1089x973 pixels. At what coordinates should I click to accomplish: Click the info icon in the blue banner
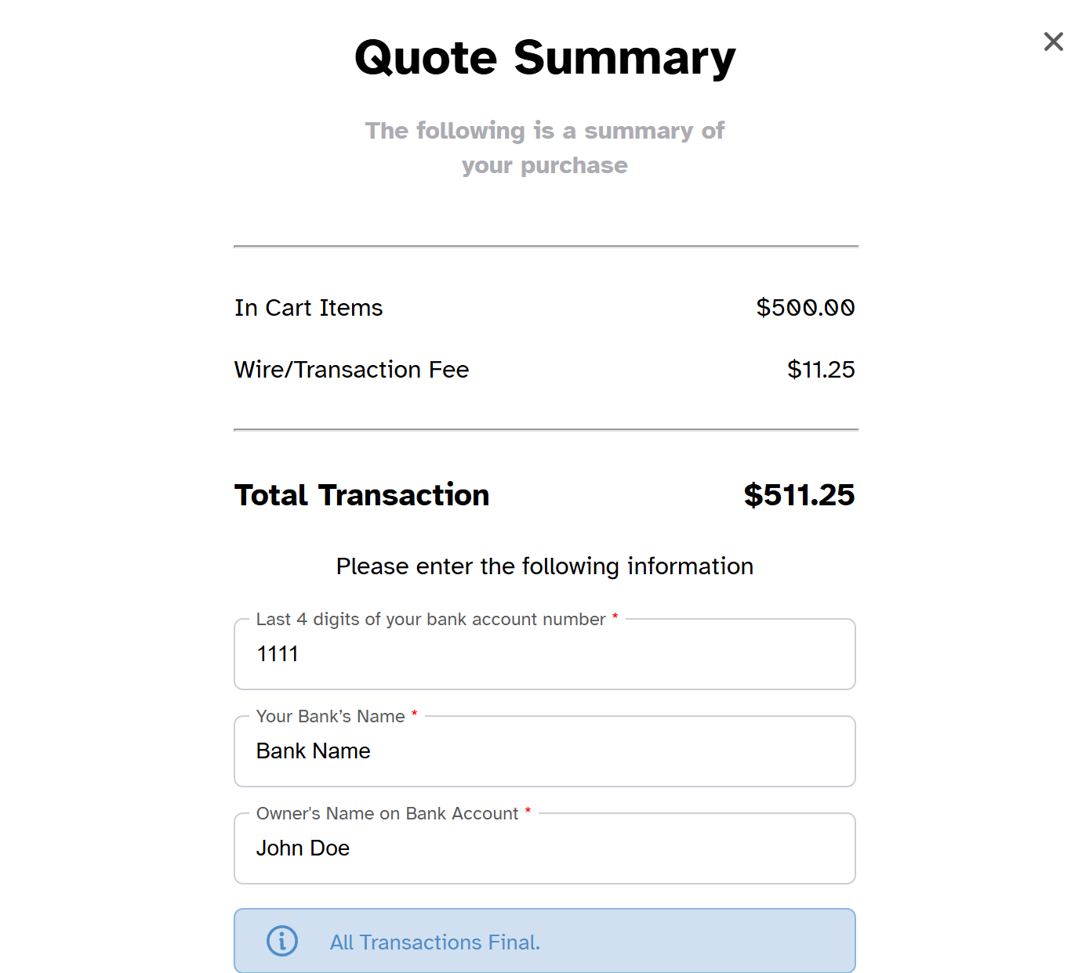pyautogui.click(x=282, y=941)
